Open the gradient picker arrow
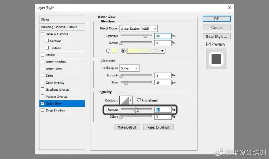The width and height of the screenshot is (269, 159). (163, 51)
